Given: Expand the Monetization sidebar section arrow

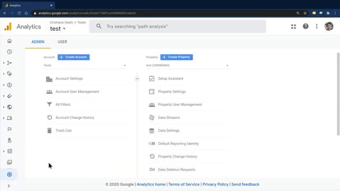Looking at the screenshot, I should pos(4,85).
